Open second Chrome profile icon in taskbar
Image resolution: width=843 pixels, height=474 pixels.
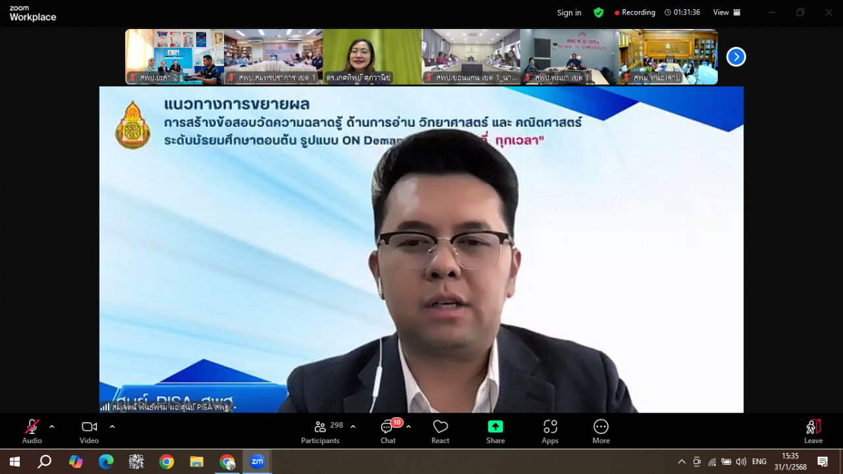227,461
